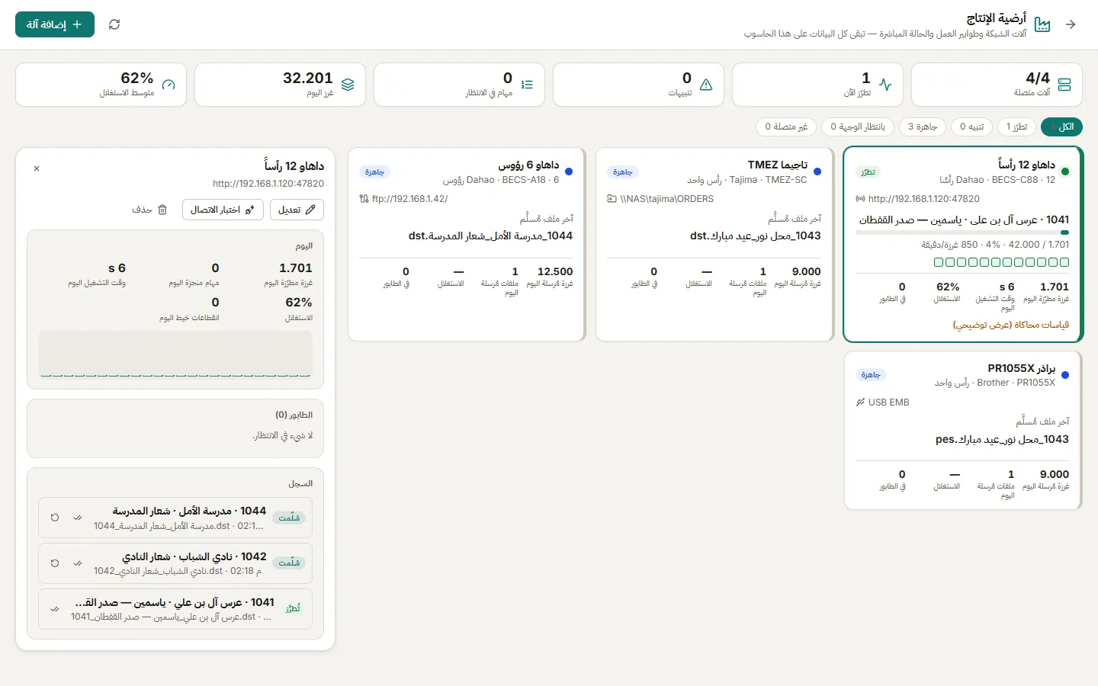Click the gauge icon on the متوسط الاستغلال card
Screen dimensions: 1098x686
169,85
